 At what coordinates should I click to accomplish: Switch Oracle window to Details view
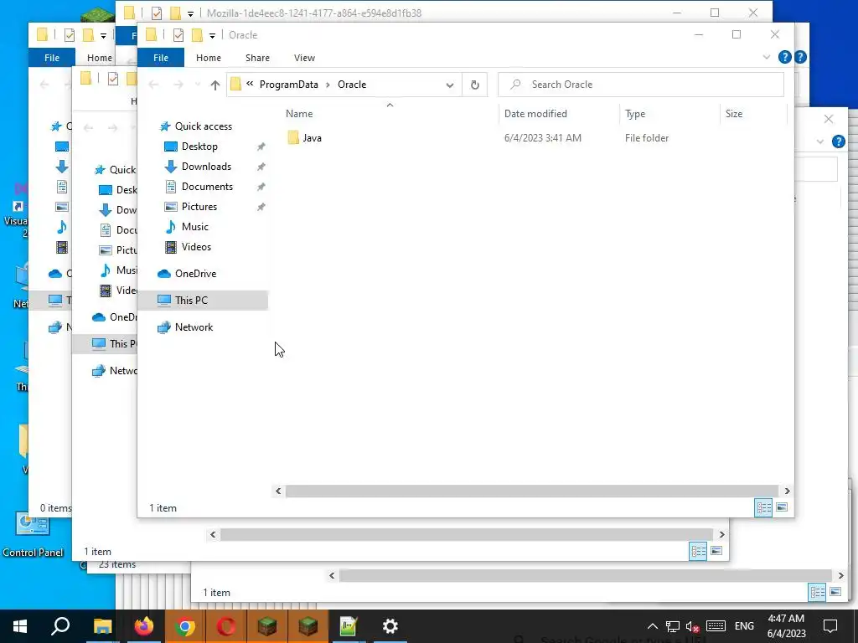pos(763,508)
